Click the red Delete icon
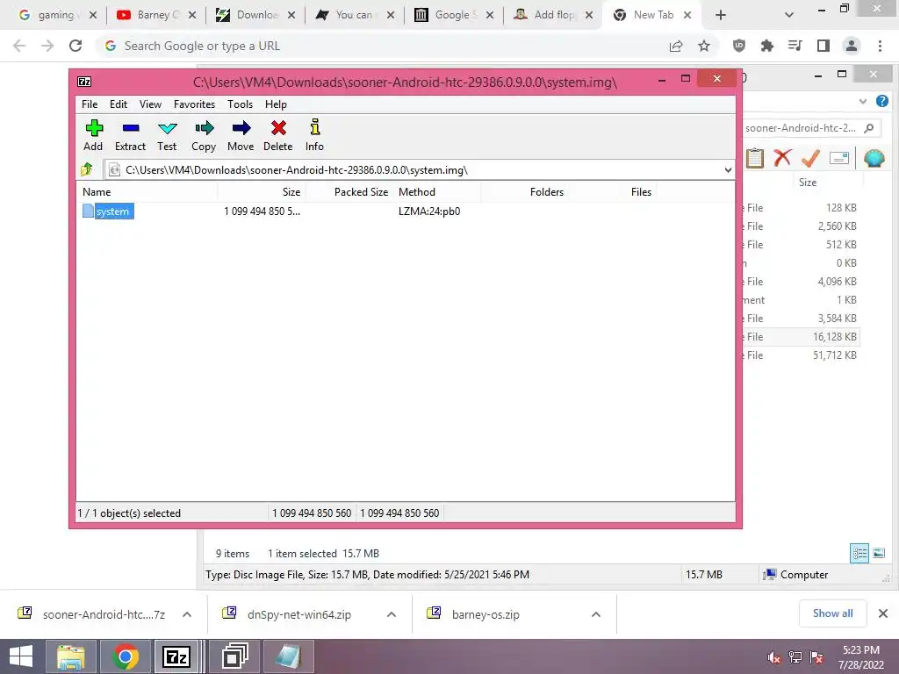This screenshot has width=899, height=674. coord(278,135)
